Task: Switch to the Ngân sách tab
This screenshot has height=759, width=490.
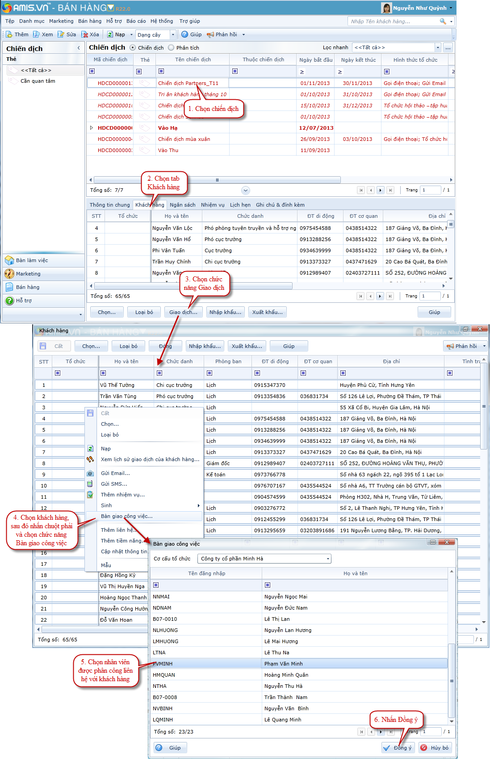Action: (x=182, y=205)
